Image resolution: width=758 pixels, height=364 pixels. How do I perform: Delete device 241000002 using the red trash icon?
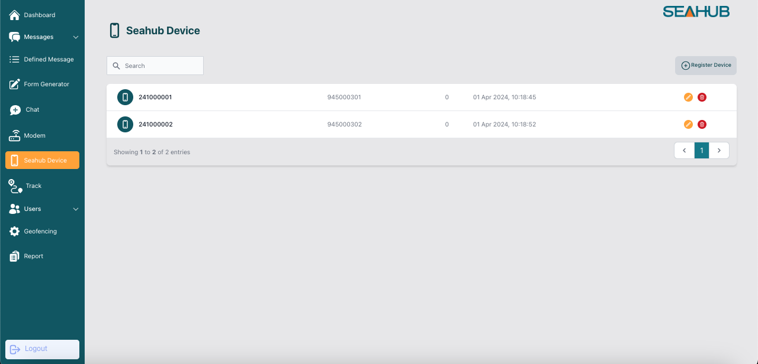(x=702, y=125)
